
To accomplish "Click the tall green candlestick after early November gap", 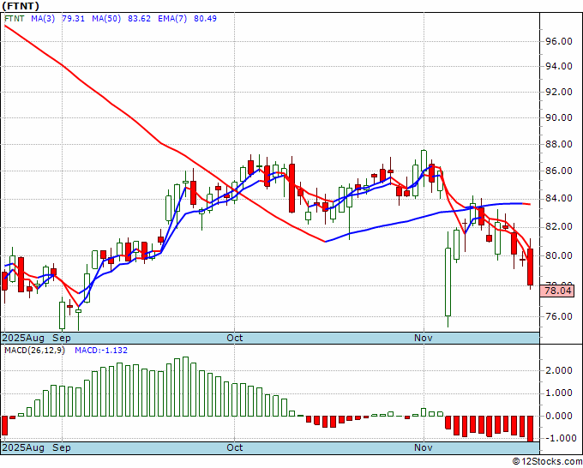I will coord(448,282).
